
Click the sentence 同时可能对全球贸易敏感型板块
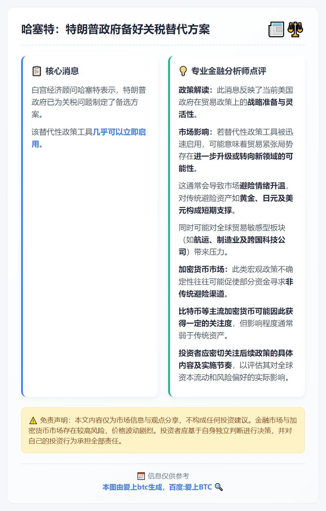point(232,228)
